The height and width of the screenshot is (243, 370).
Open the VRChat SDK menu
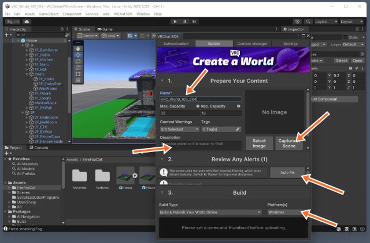[x=123, y=14]
